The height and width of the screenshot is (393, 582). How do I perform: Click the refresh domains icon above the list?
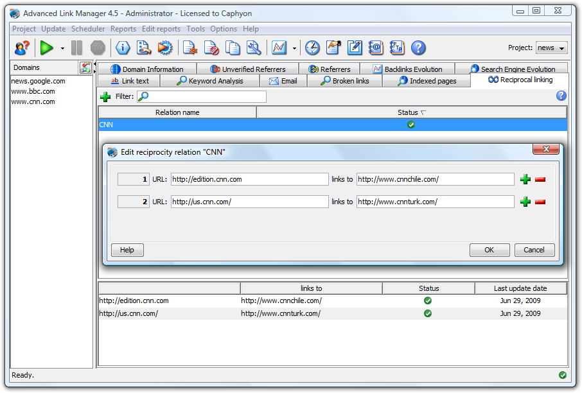(85, 67)
